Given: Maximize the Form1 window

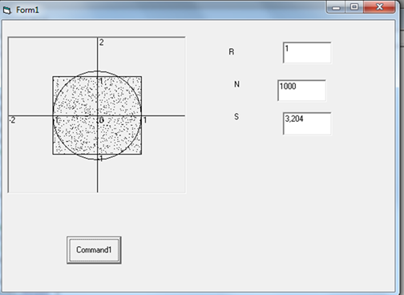Looking at the screenshot, I should (x=354, y=7).
